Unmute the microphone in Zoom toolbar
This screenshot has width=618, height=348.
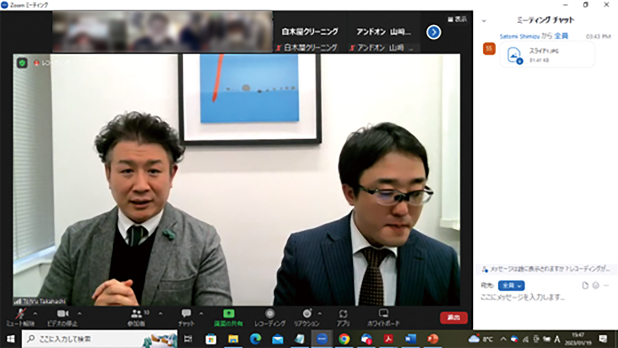pos(21,317)
